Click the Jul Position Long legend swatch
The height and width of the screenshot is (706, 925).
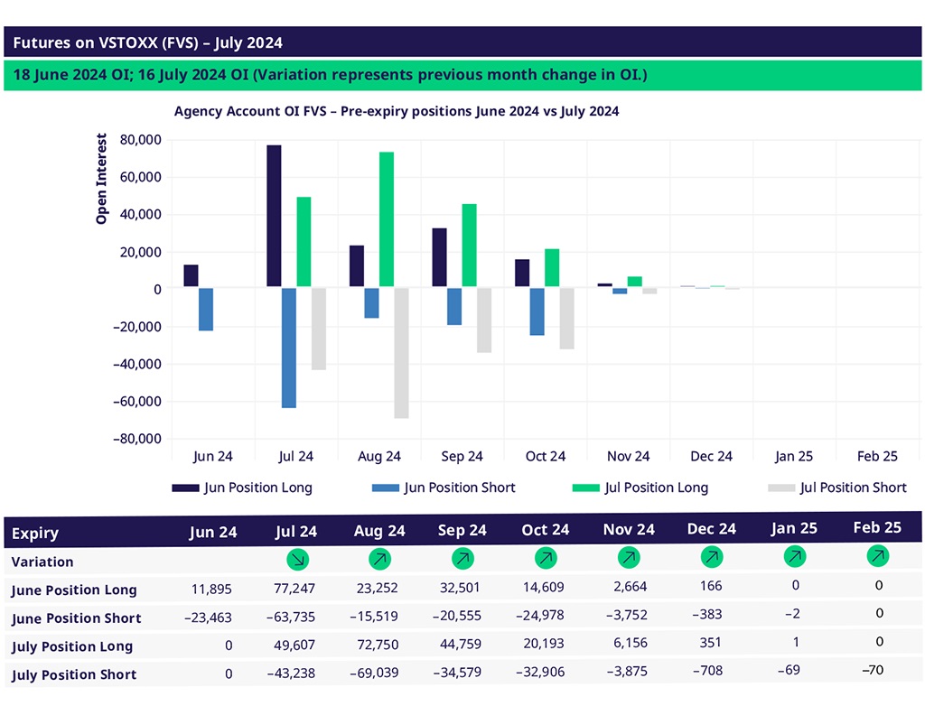[585, 488]
